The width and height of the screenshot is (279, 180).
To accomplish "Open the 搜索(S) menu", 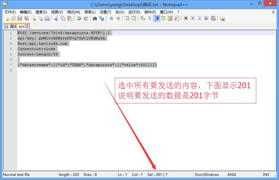I will click(41, 12).
